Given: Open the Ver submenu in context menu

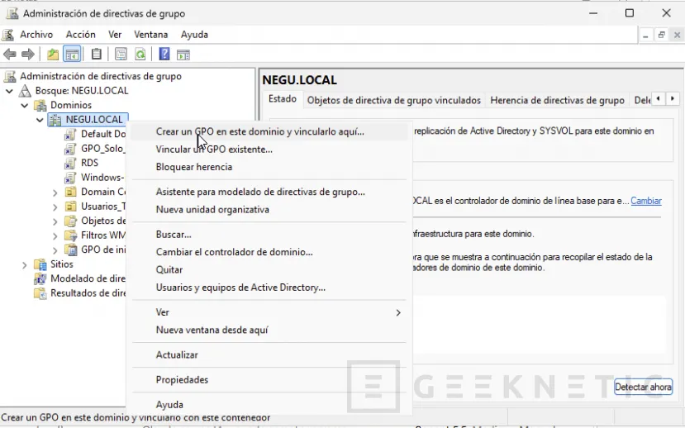Looking at the screenshot, I should pos(269,312).
